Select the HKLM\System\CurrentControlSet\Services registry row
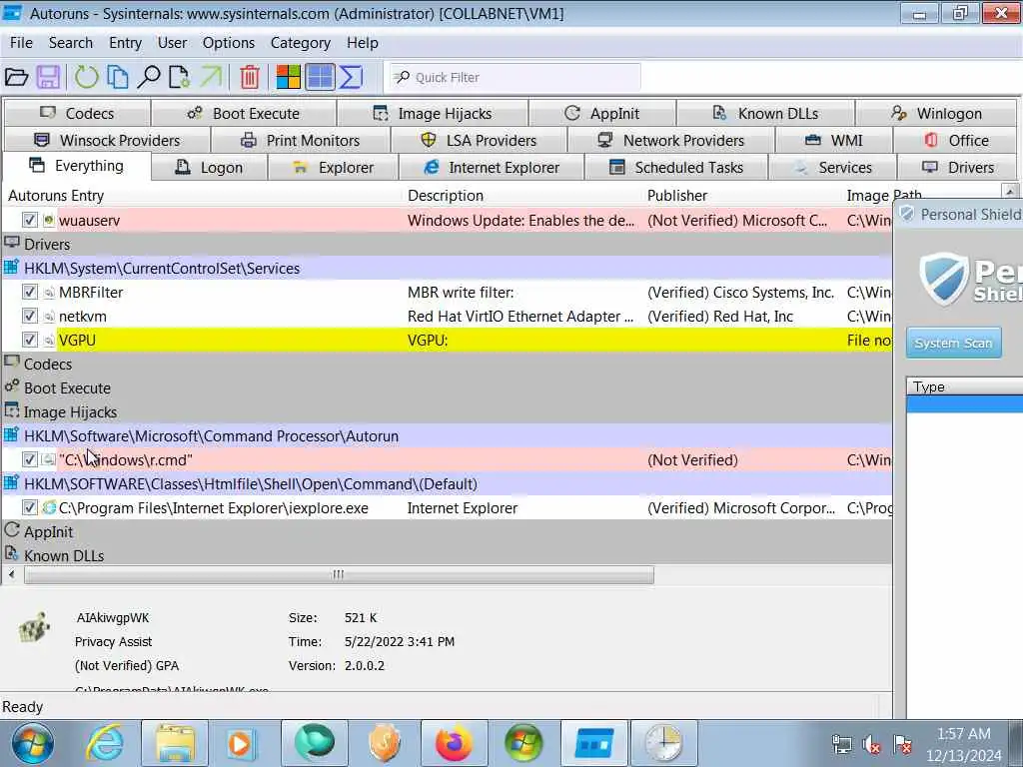 click(447, 268)
